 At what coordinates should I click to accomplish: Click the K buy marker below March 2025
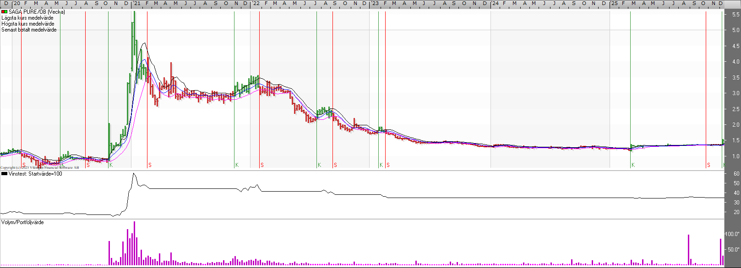point(633,165)
